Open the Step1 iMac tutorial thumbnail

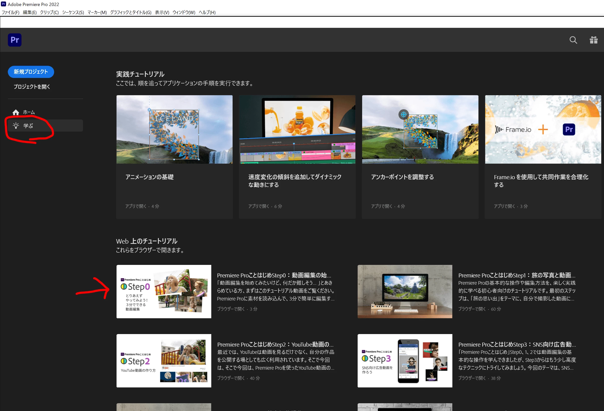405,292
